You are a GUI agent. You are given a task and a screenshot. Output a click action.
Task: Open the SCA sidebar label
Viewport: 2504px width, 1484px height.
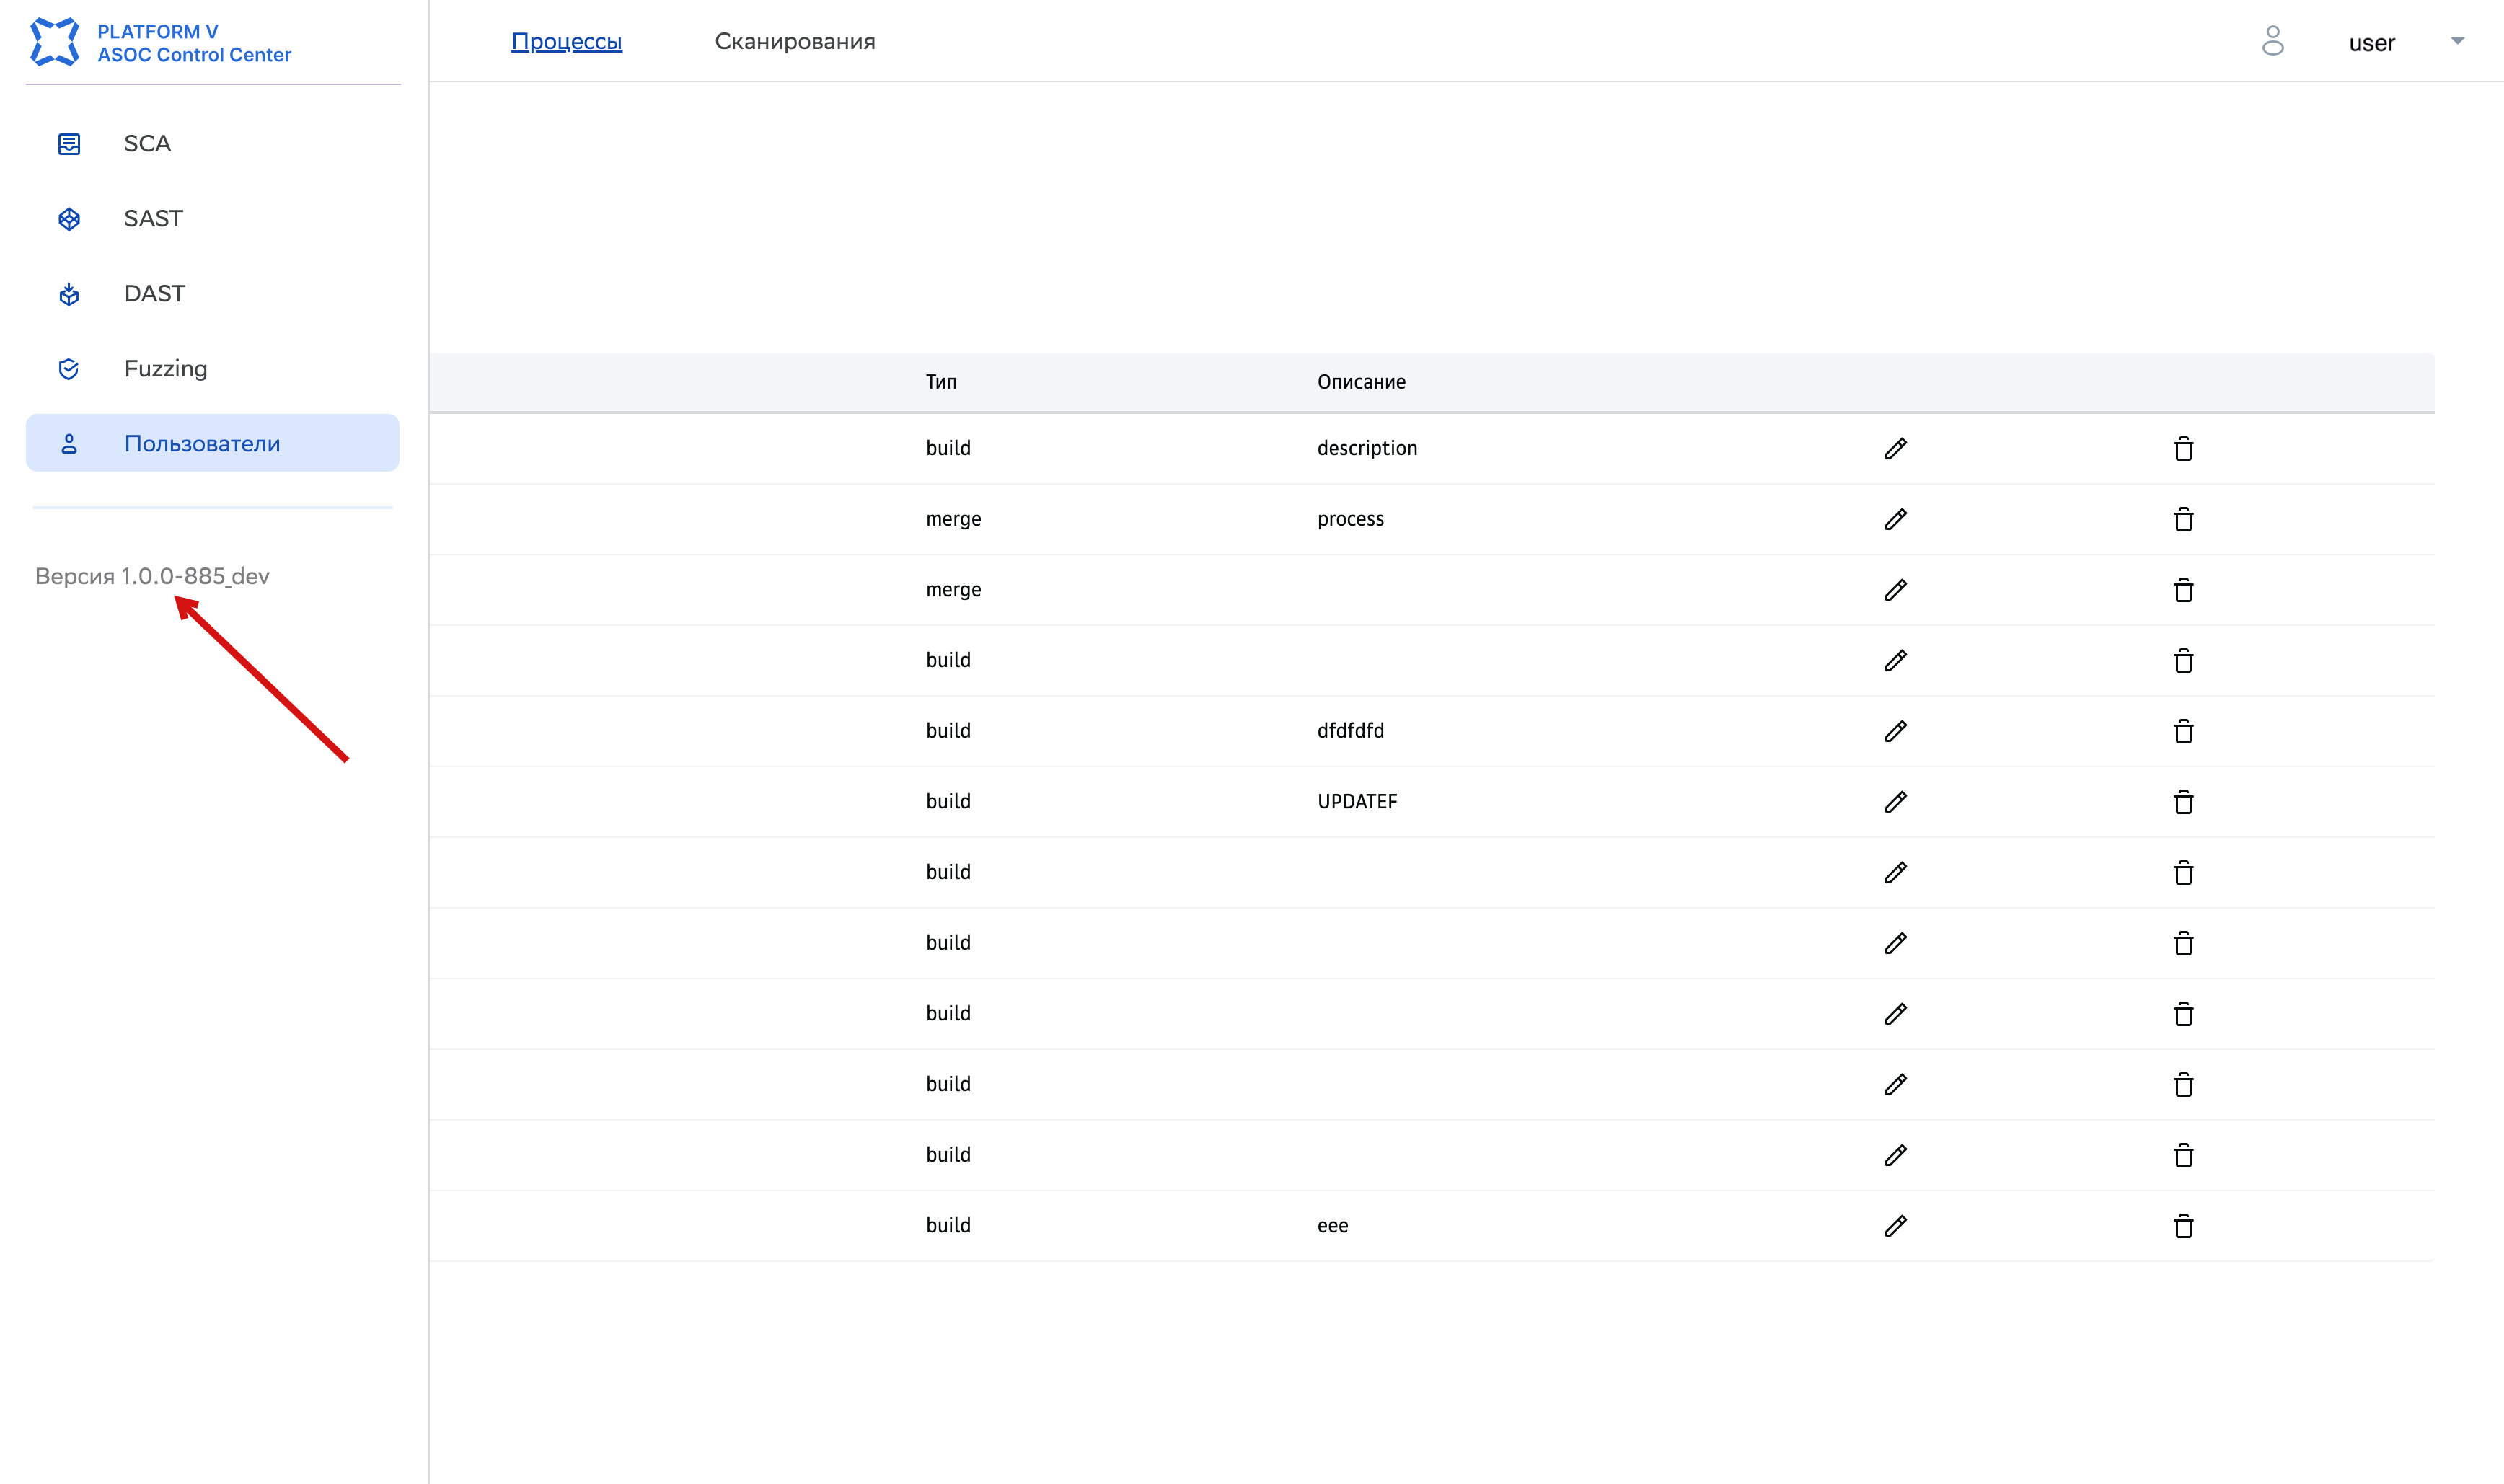tap(148, 144)
